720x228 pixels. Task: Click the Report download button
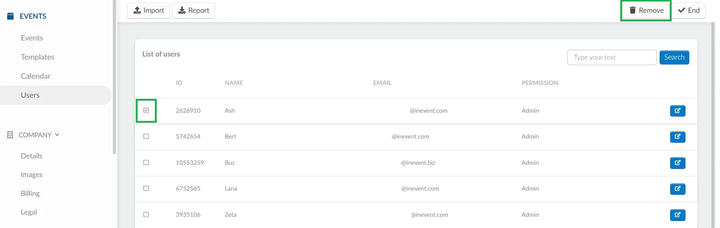[x=193, y=10]
